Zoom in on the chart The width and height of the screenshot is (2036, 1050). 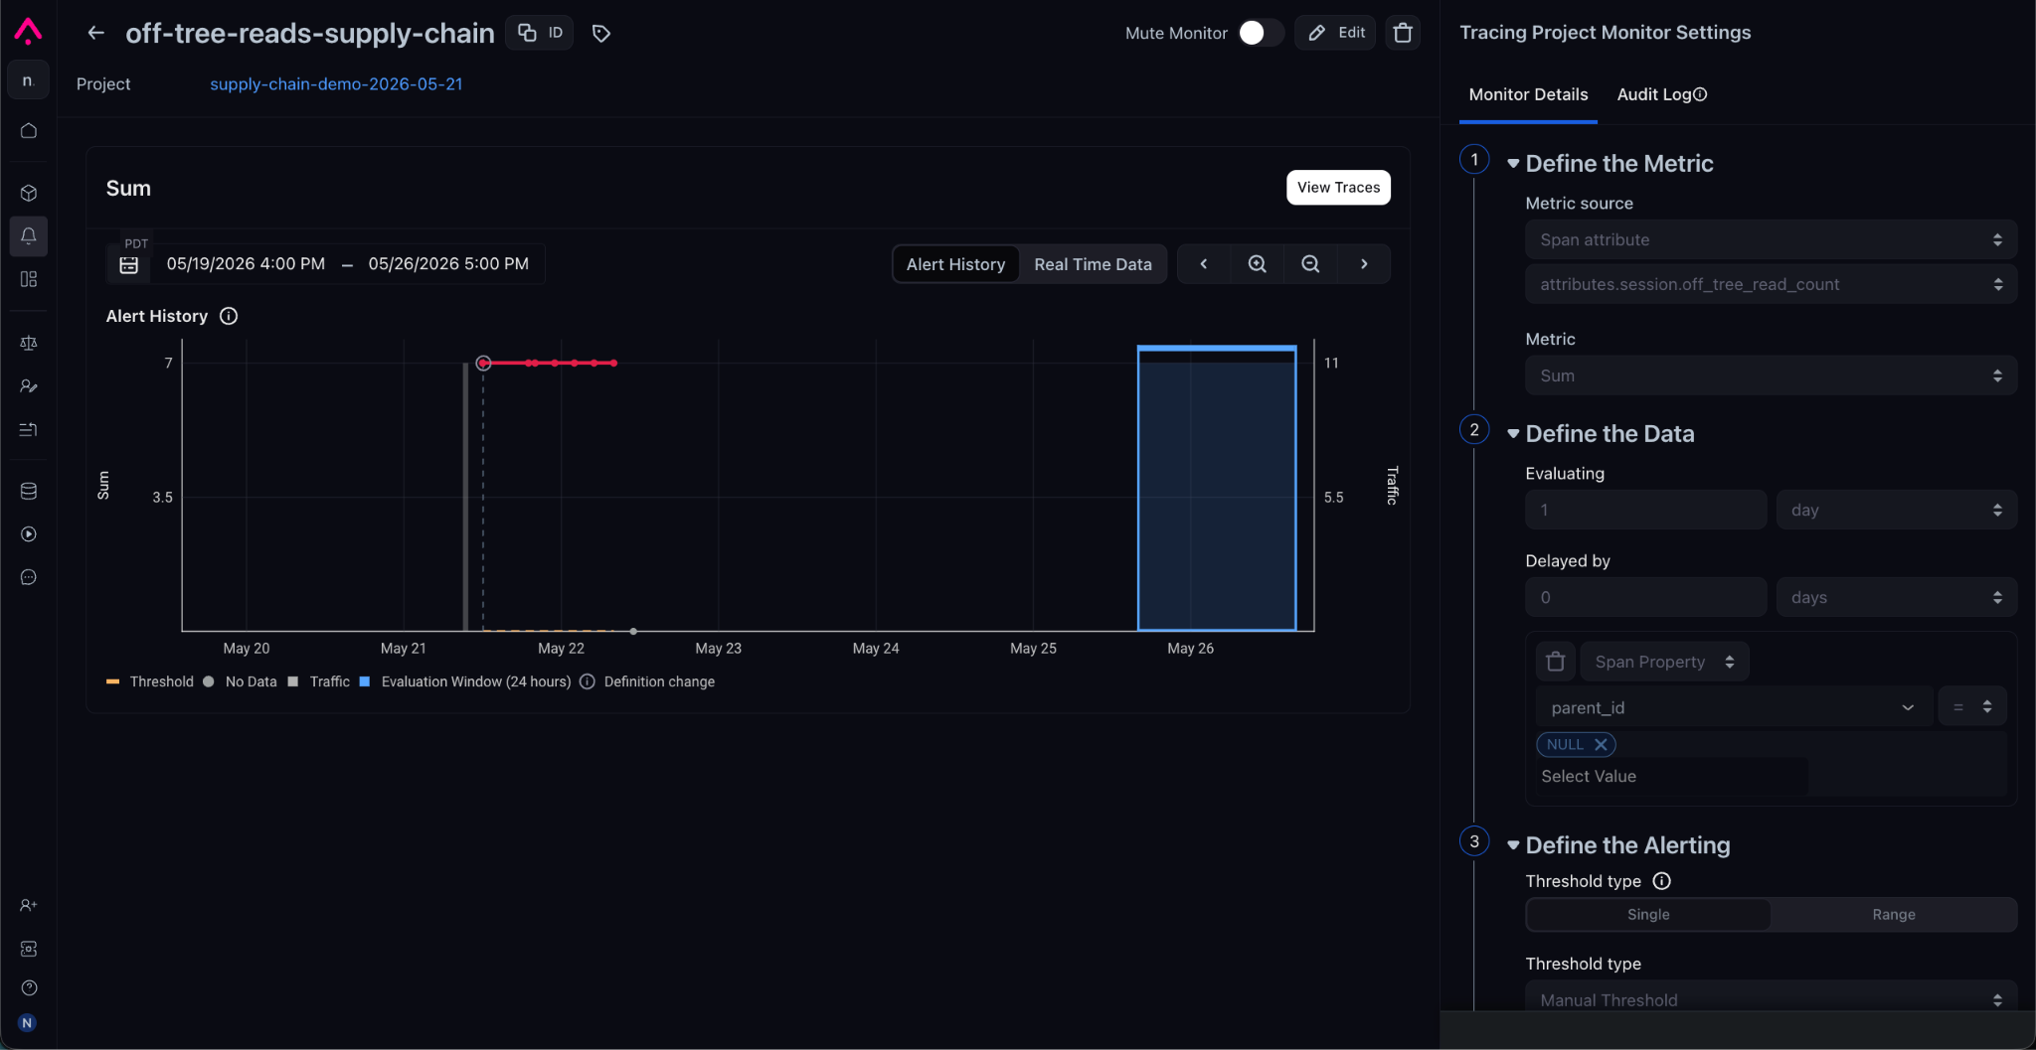point(1257,264)
